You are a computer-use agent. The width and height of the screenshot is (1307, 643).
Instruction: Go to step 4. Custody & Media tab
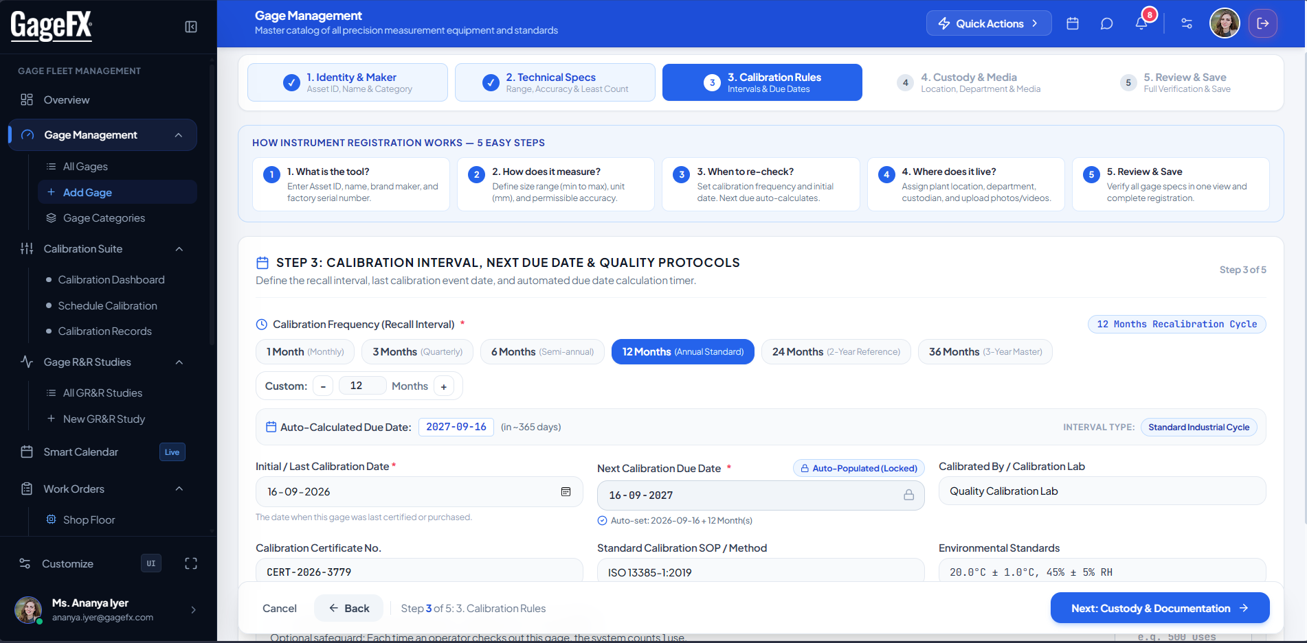click(x=969, y=82)
